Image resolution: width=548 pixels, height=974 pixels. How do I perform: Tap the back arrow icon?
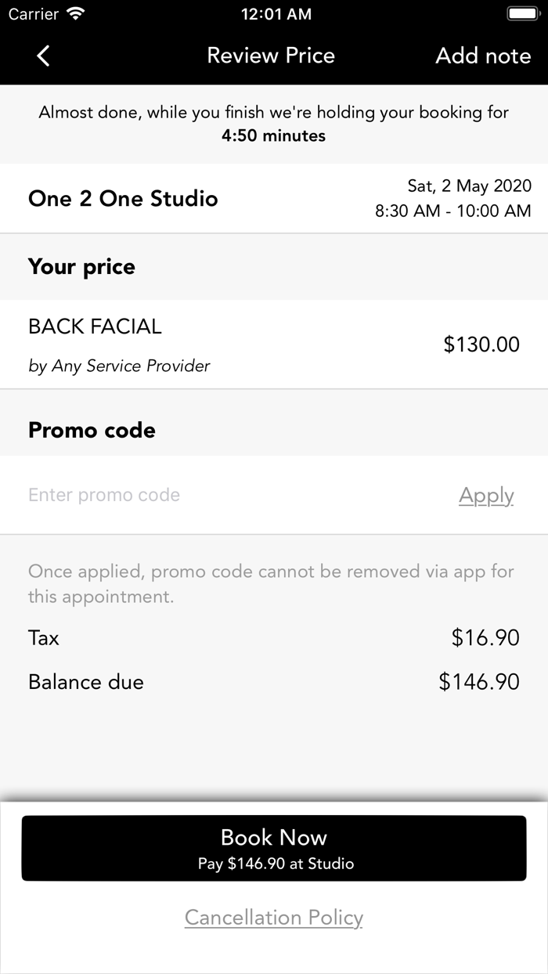click(x=43, y=56)
